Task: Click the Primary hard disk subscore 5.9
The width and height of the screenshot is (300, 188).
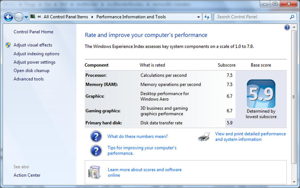Action: [x=230, y=123]
